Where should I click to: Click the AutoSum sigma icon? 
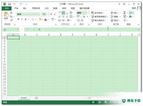[x=124, y=13]
